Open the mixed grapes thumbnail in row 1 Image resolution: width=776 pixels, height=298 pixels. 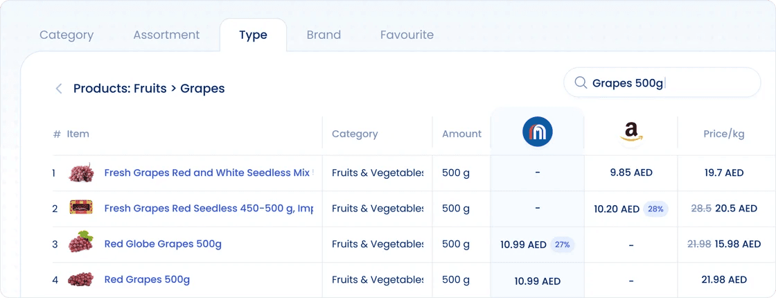click(80, 173)
